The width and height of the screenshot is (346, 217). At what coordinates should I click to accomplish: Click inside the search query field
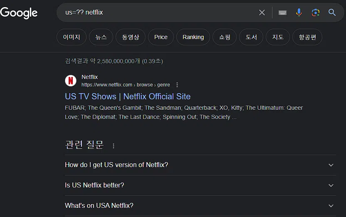click(x=159, y=12)
